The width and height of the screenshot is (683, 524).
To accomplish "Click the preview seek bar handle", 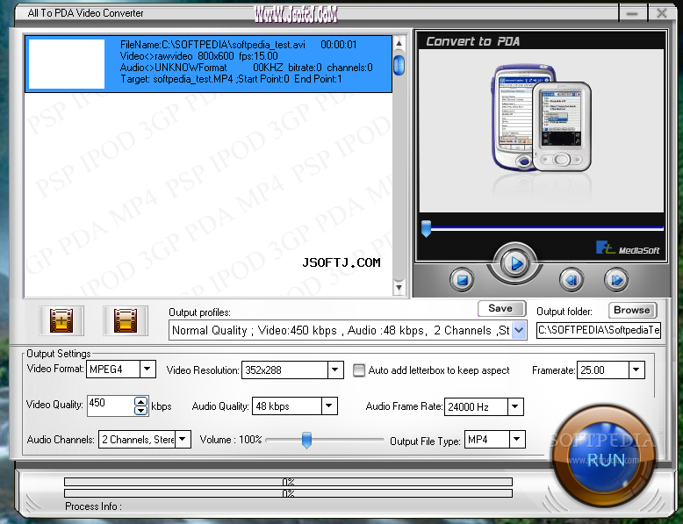I will [426, 228].
